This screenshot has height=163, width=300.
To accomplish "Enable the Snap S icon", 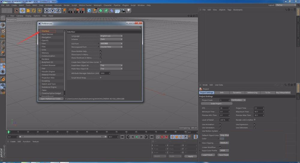I will click(3, 72).
